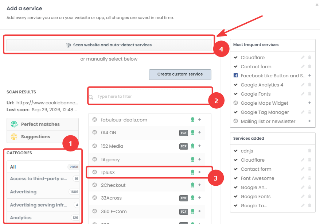Edit Font Awesome in Services added
Screen dimensions: 320x224
point(303,178)
